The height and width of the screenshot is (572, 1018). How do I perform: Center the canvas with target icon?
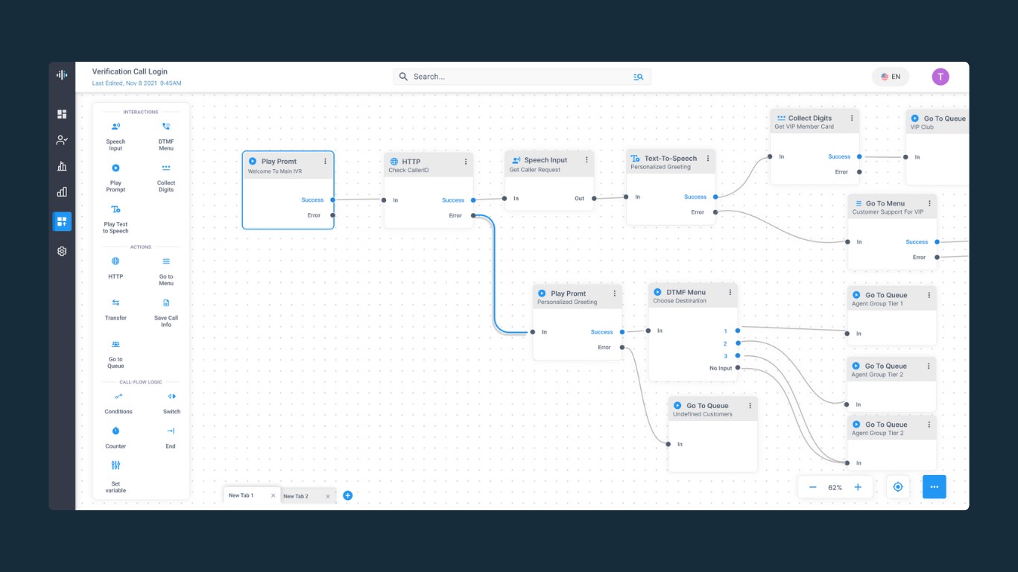click(x=898, y=487)
